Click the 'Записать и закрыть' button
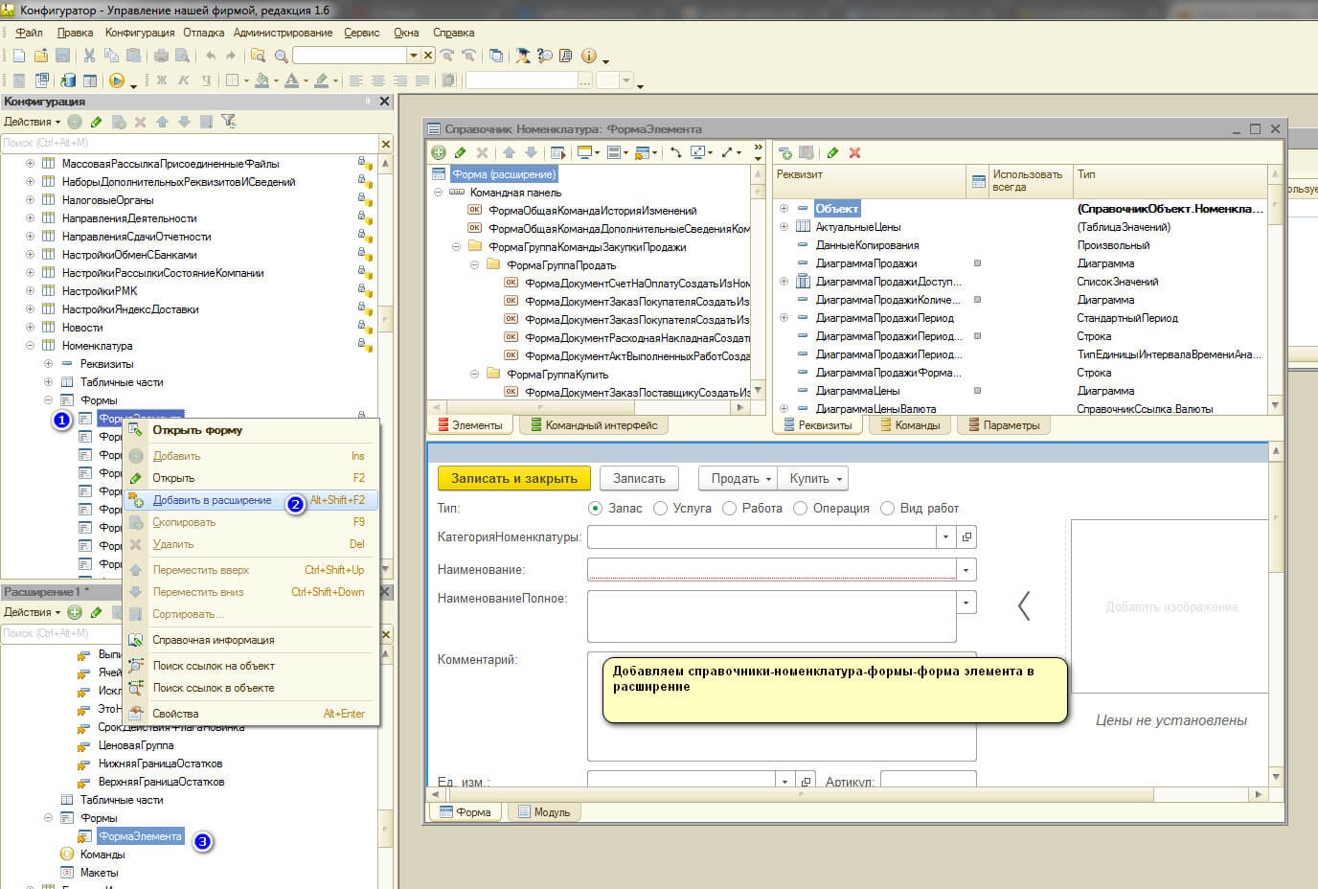 tap(513, 478)
